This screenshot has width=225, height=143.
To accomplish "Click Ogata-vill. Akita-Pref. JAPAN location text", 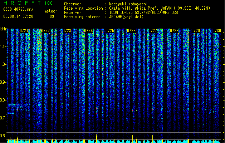I will point(160,8).
